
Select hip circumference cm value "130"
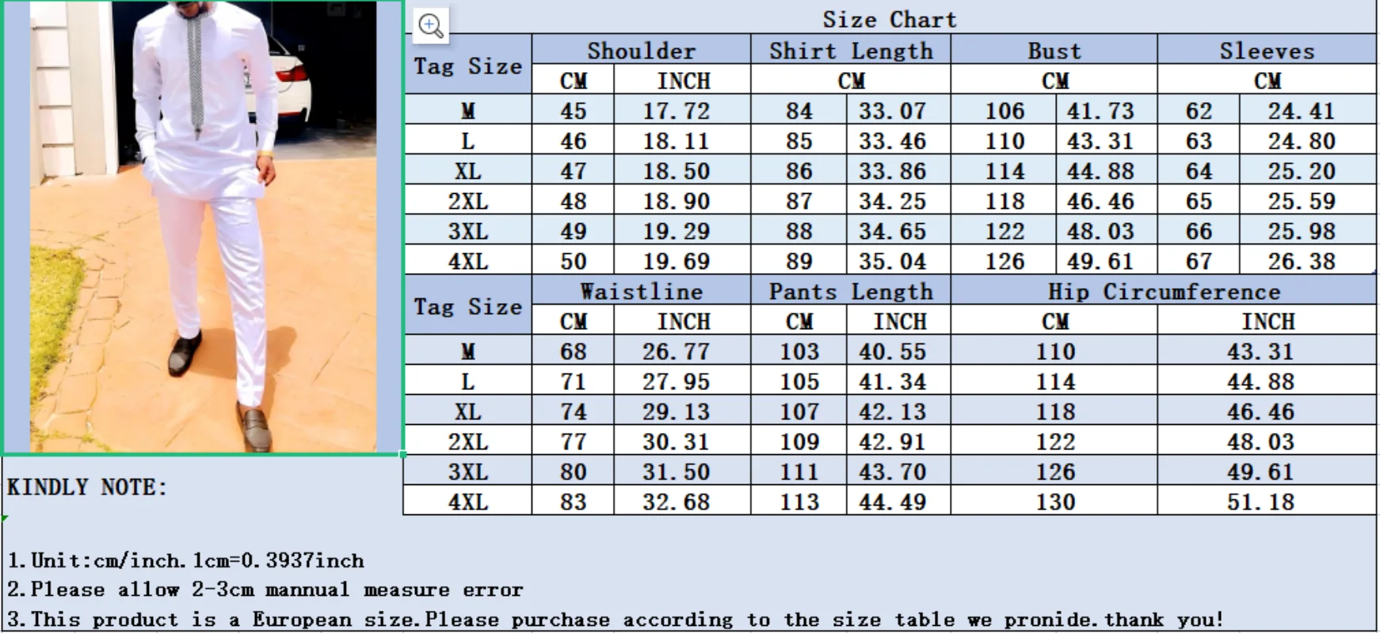coord(1055,502)
